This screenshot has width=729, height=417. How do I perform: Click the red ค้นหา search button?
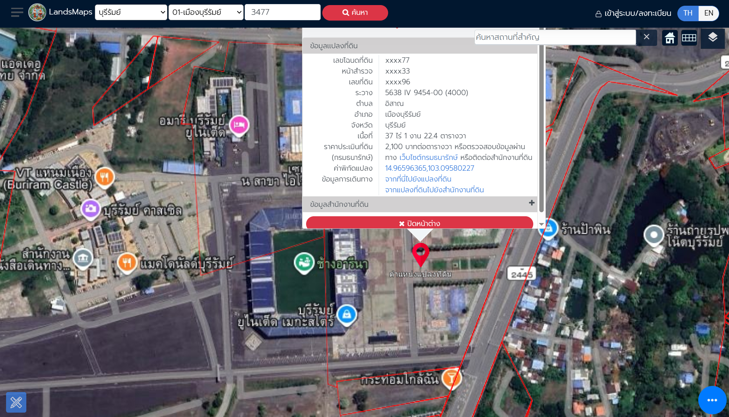355,12
